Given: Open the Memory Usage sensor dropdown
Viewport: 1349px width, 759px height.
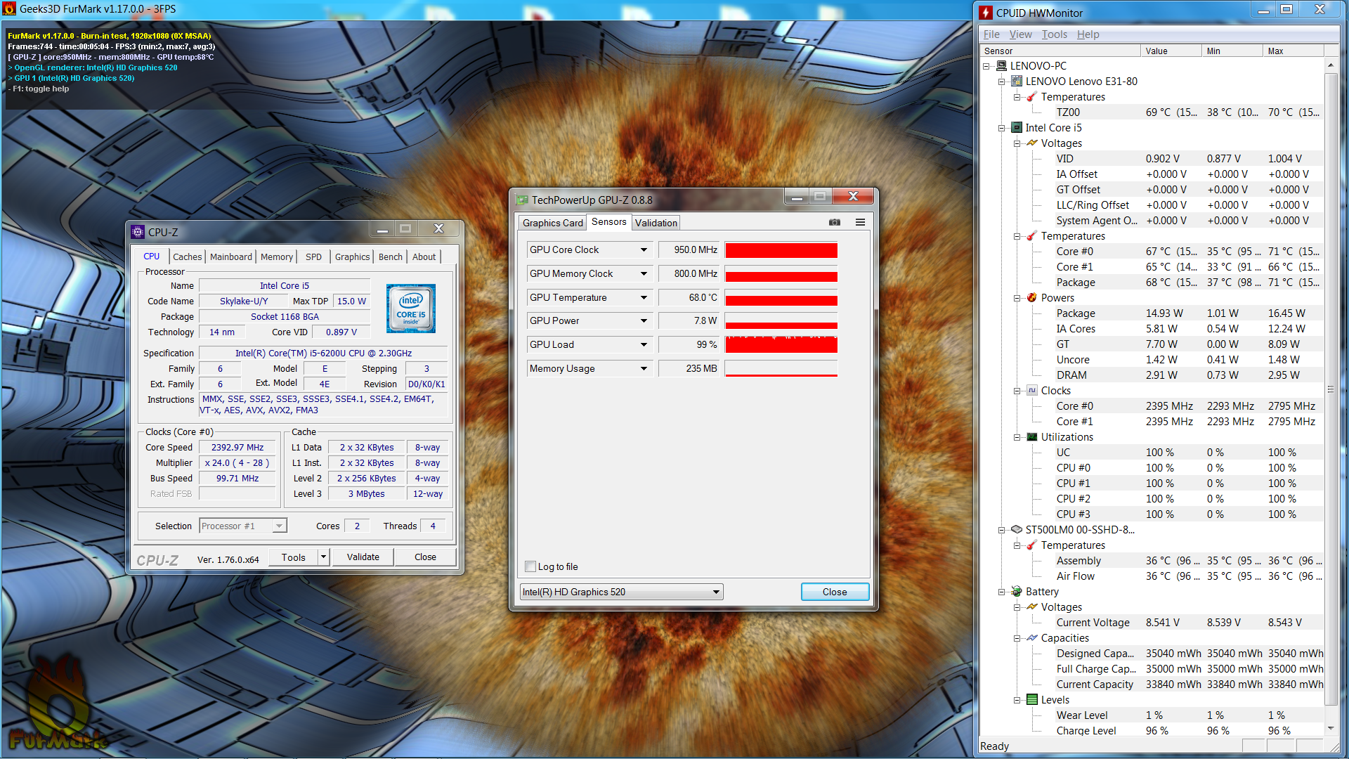Looking at the screenshot, I should point(644,368).
